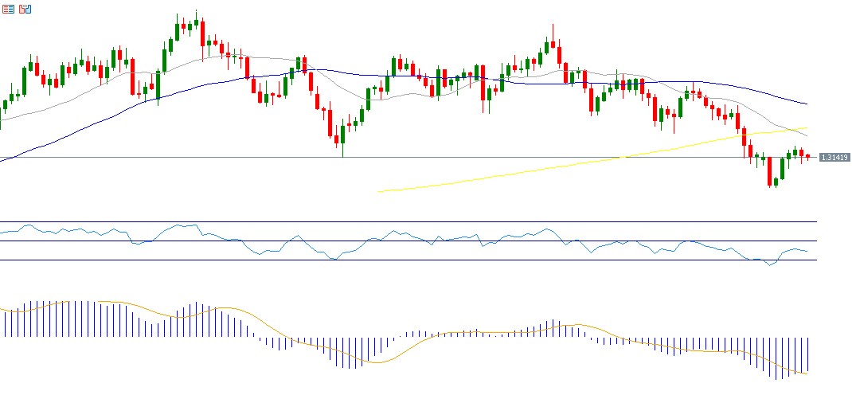Click the left end of the yellow line

pos(379,191)
